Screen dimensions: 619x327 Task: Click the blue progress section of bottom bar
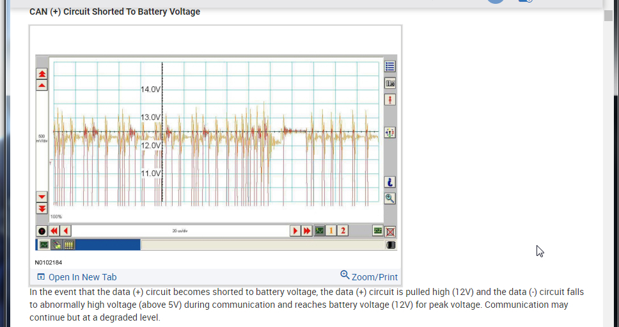click(108, 245)
